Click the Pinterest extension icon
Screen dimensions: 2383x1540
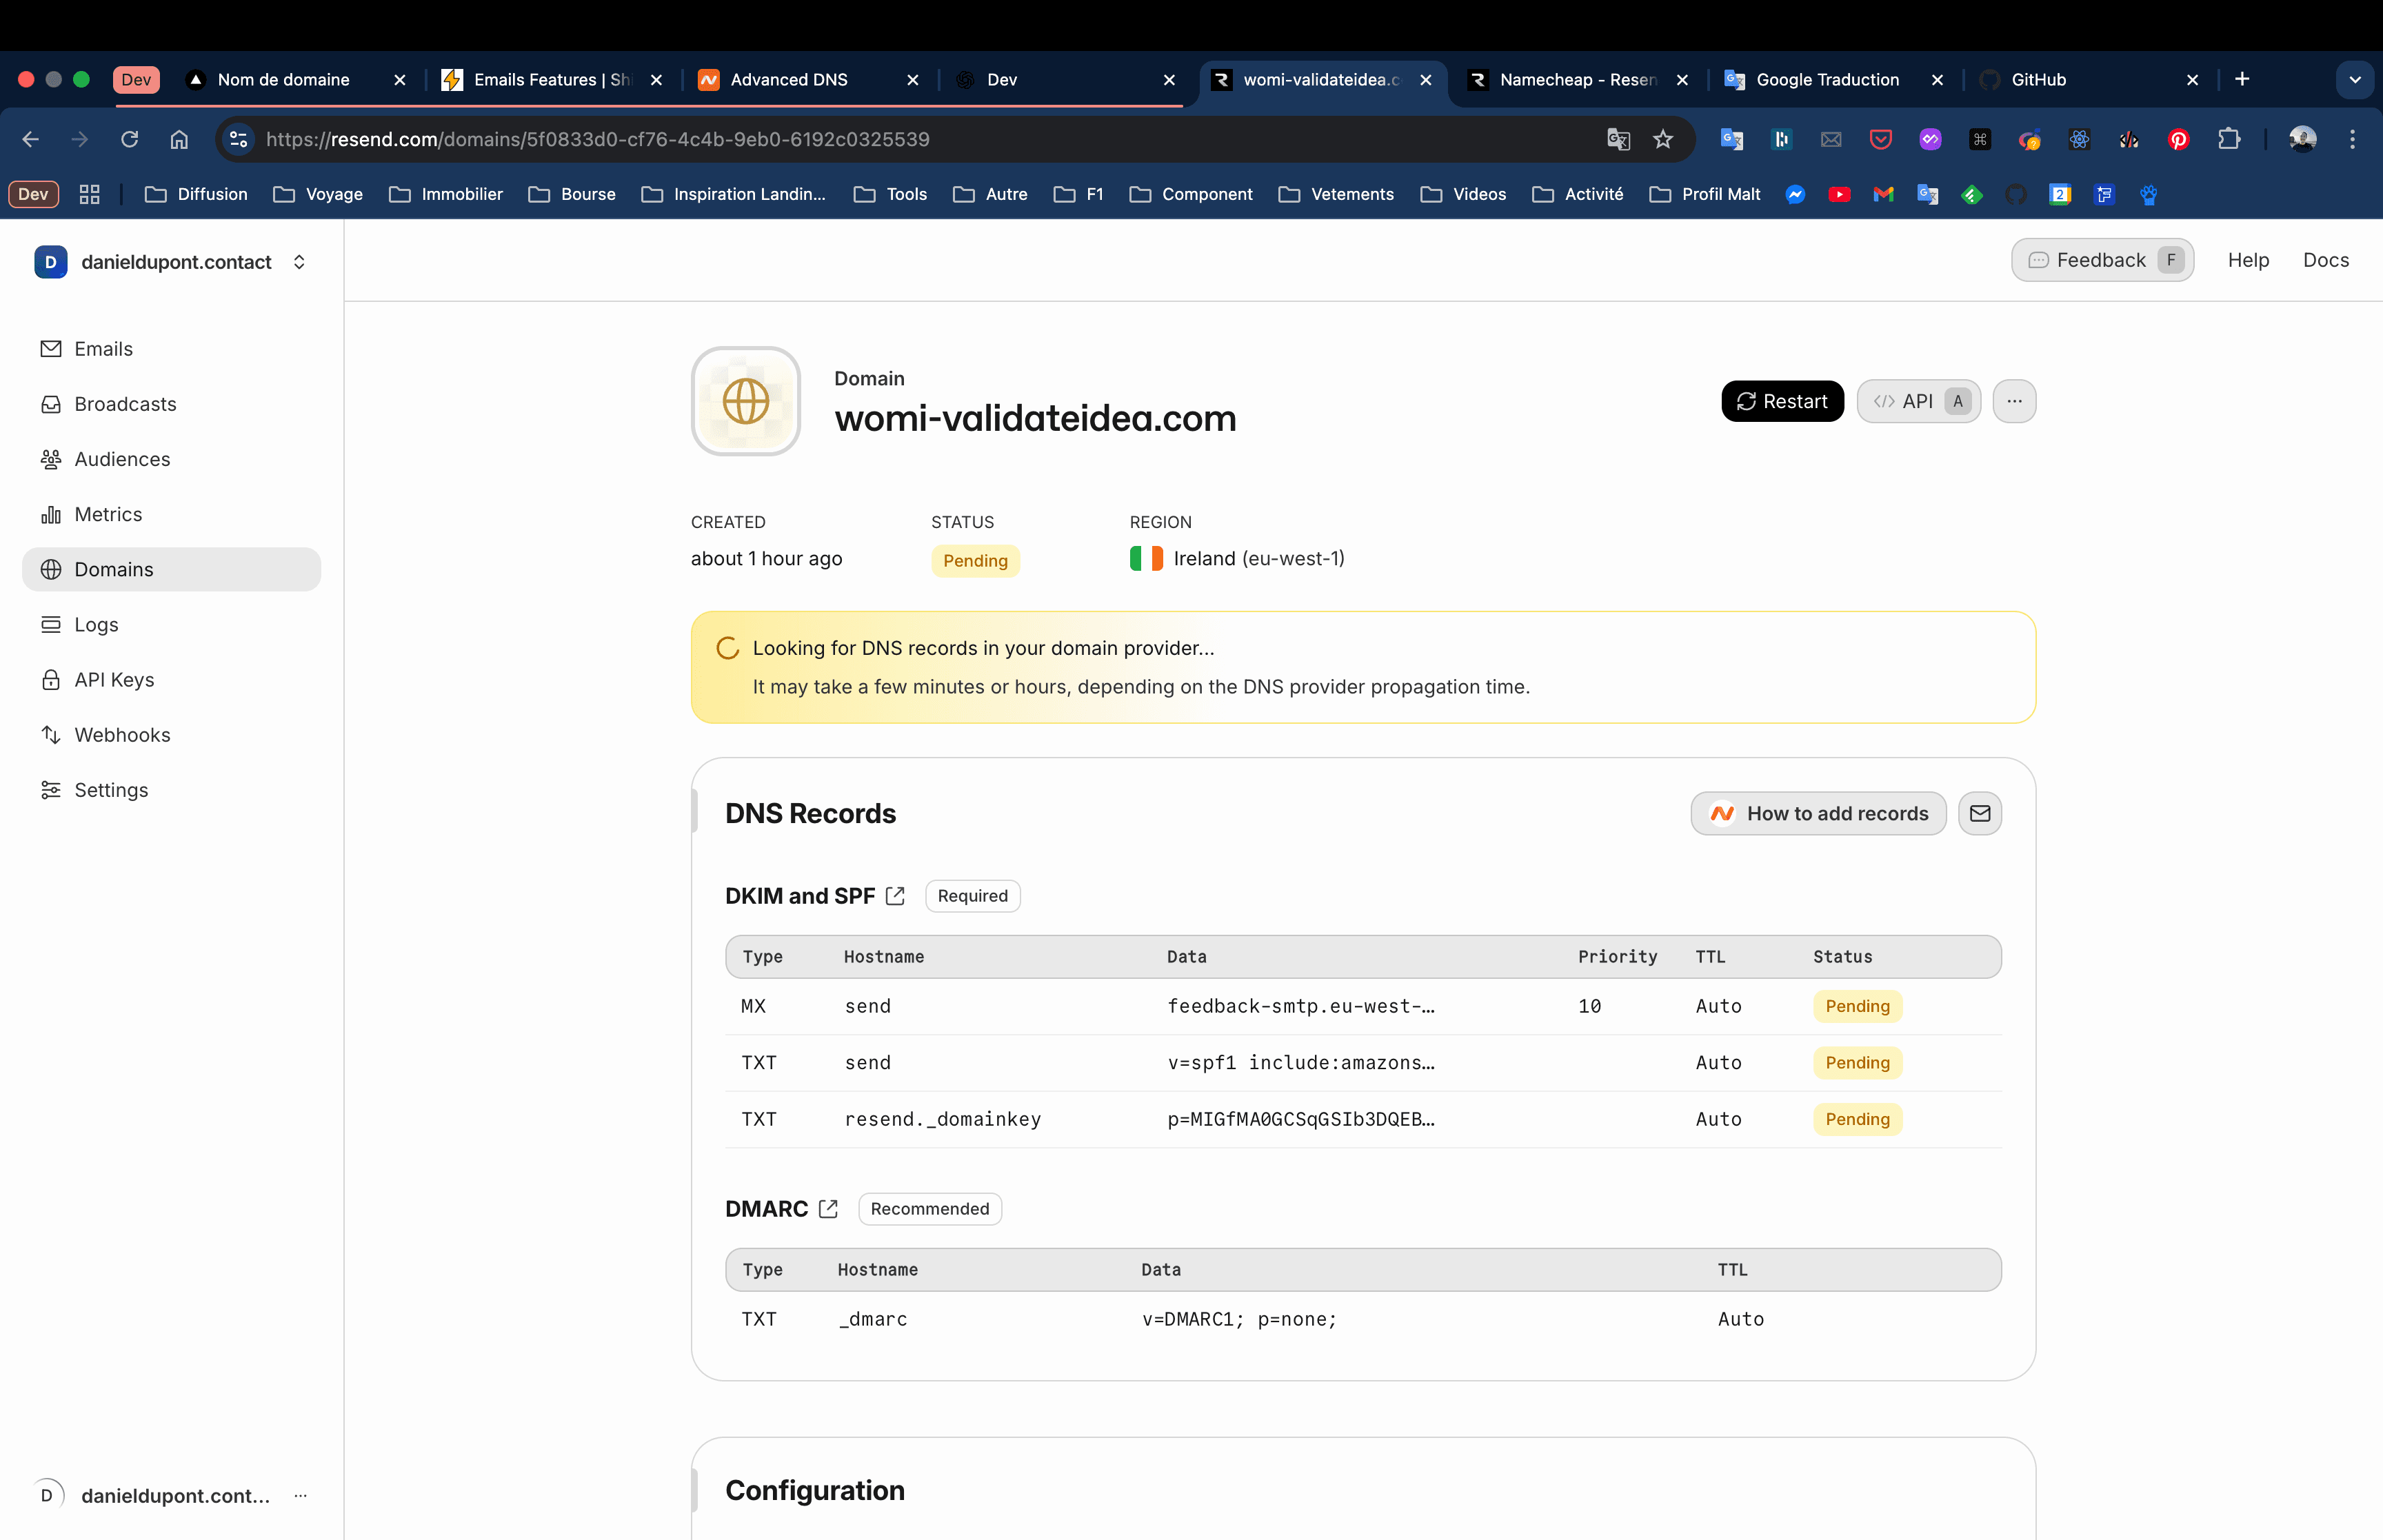[2178, 139]
